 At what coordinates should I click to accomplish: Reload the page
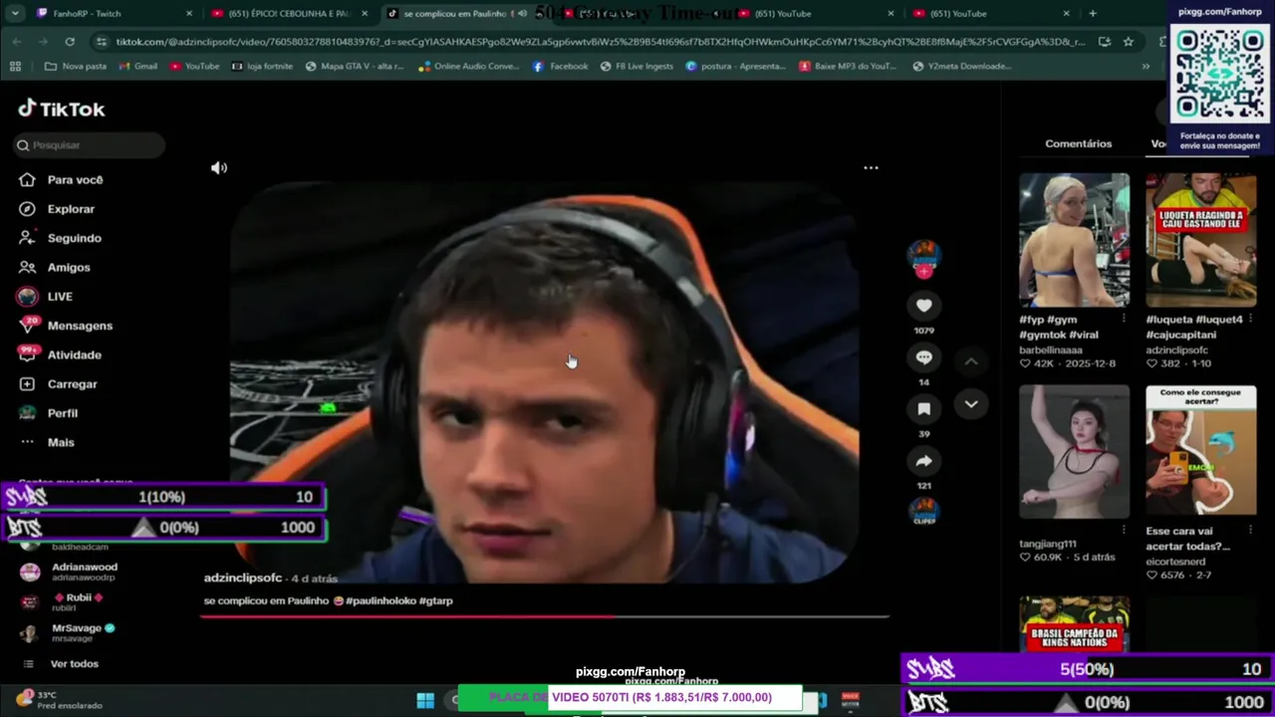70,42
